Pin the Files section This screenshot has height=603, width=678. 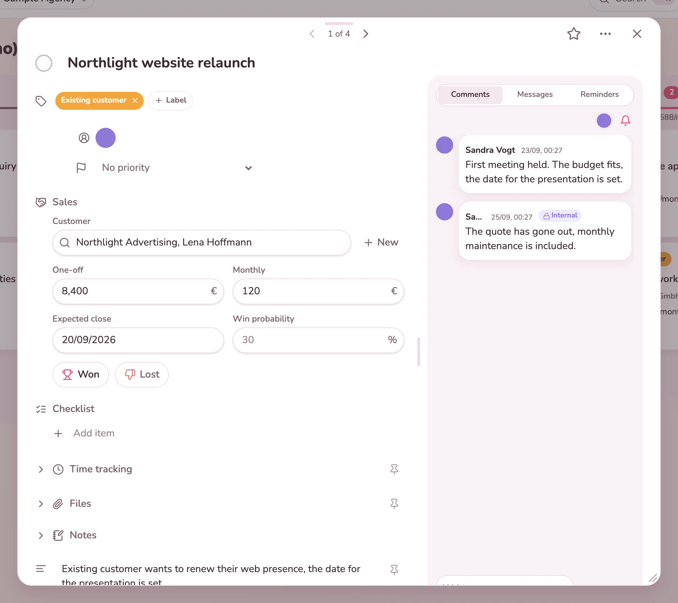394,504
